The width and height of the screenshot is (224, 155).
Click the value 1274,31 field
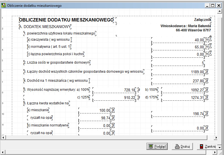click(x=183, y=98)
